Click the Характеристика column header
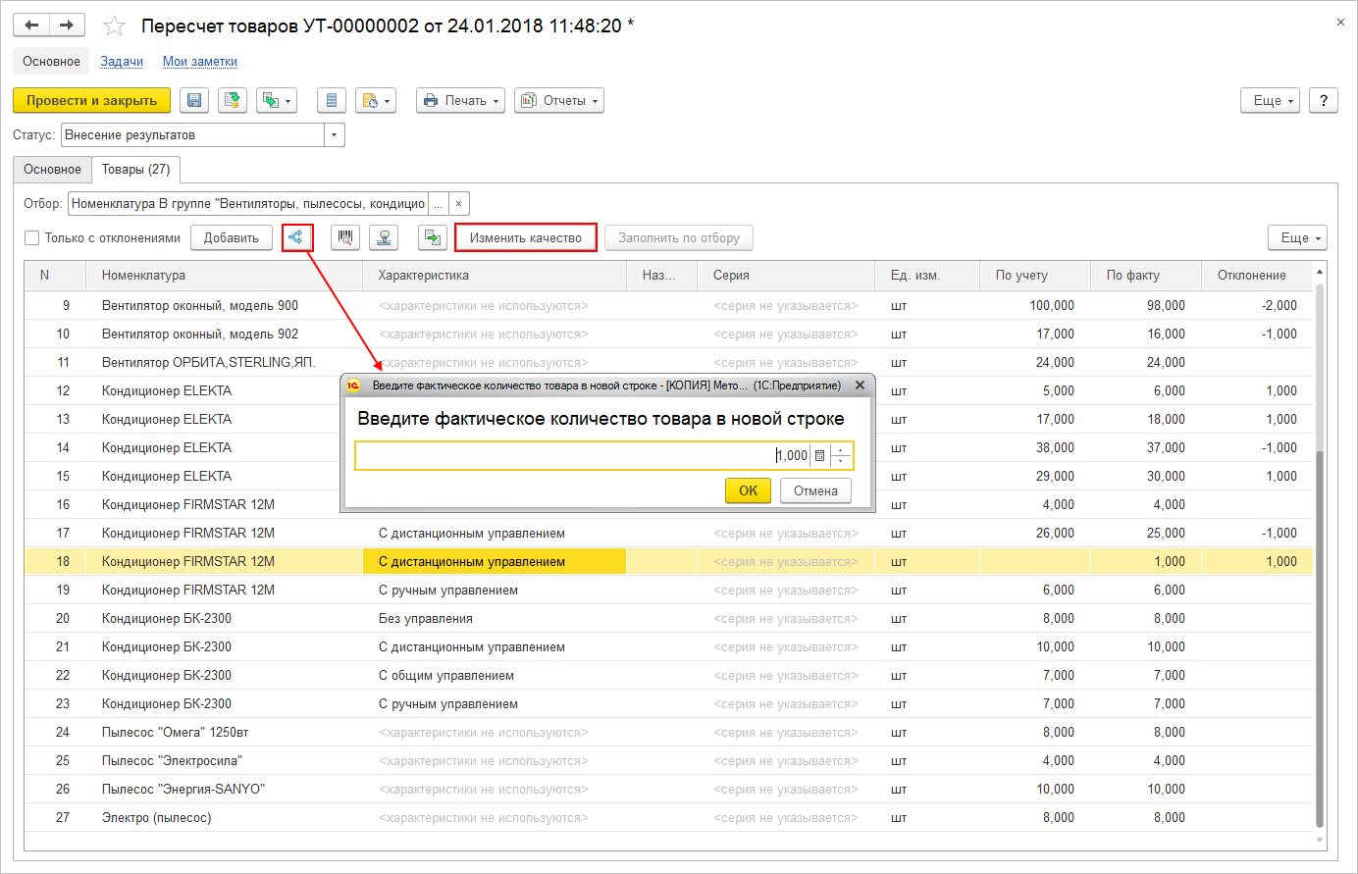1358x874 pixels. 495,276
